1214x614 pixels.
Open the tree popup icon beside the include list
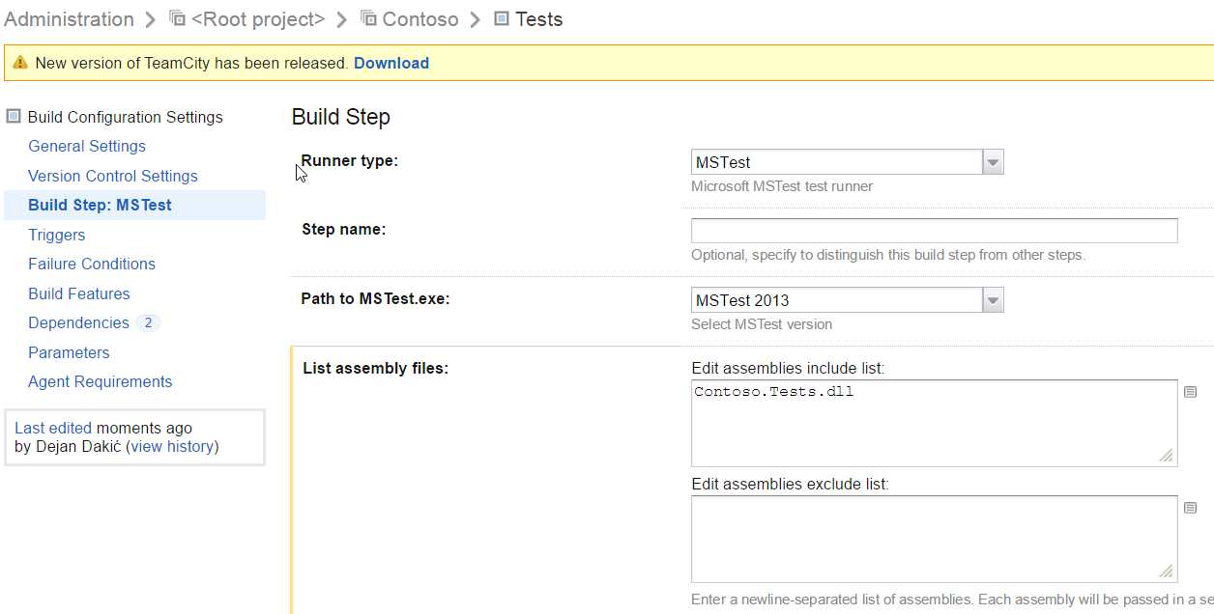coord(1191,392)
